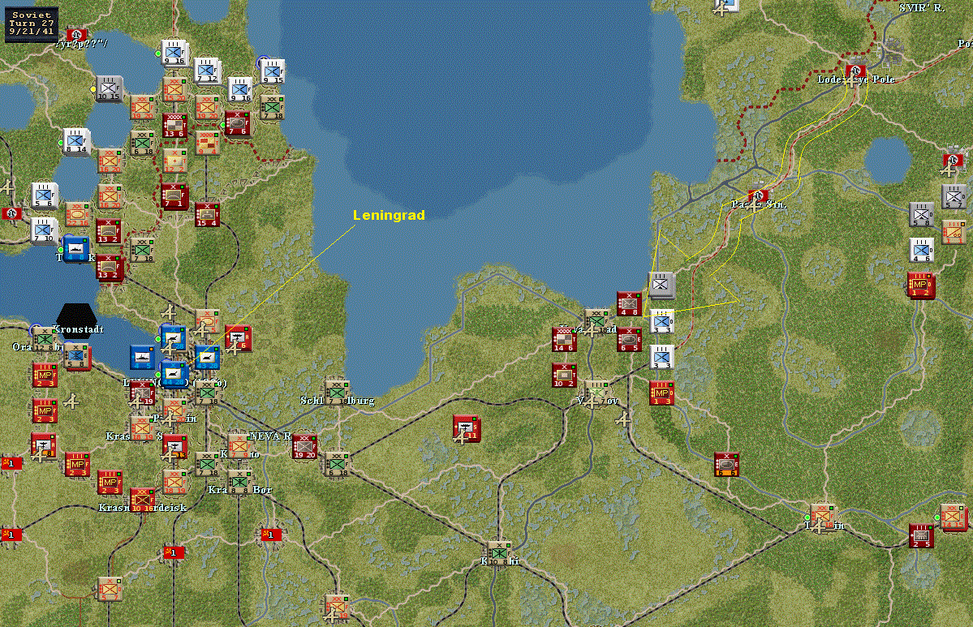Select the blue ship unit marked 4 5
The image size is (973, 627).
coord(142,357)
